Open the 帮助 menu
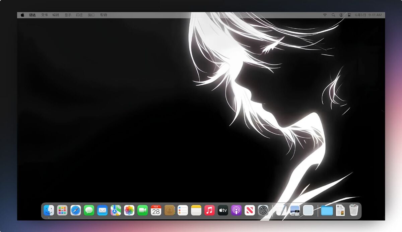The image size is (402, 232). pyautogui.click(x=104, y=15)
